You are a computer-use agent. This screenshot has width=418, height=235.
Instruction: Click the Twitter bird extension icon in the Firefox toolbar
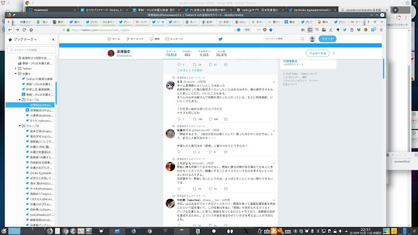[x=345, y=30]
